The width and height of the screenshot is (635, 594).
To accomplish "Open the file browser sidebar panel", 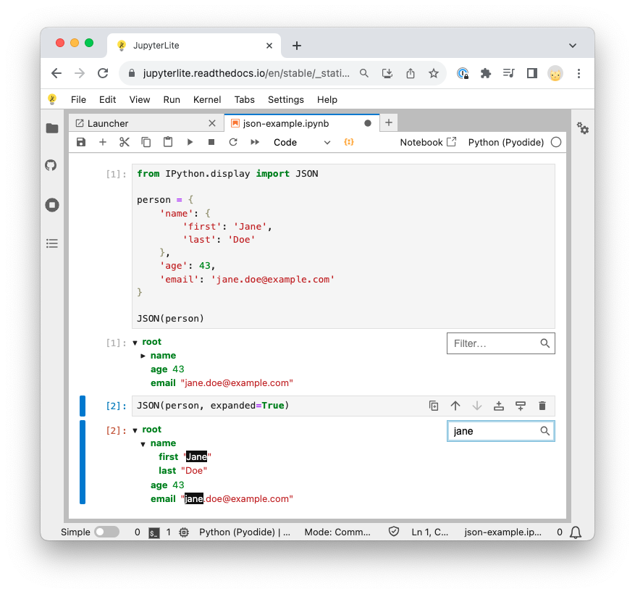I will pyautogui.click(x=52, y=128).
